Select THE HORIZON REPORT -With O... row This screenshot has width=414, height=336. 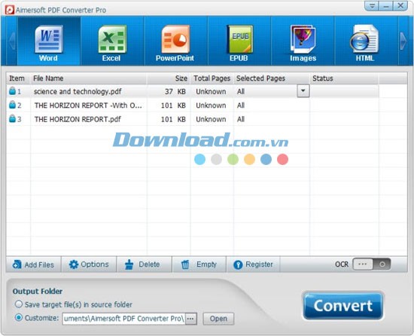tap(193, 105)
